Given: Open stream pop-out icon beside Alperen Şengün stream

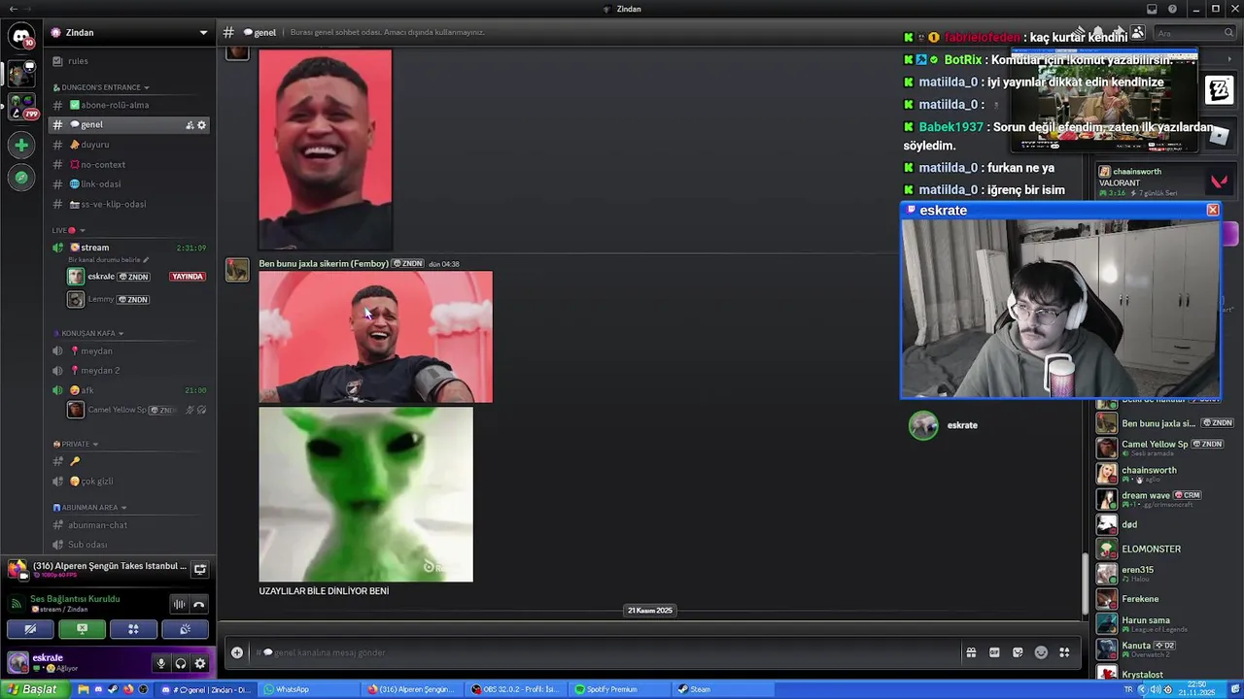Looking at the screenshot, I should point(199,569).
